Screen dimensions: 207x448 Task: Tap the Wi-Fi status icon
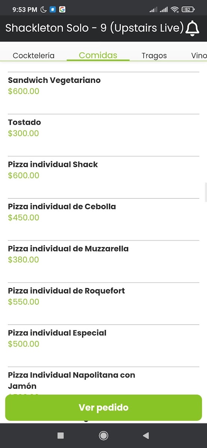174,10
